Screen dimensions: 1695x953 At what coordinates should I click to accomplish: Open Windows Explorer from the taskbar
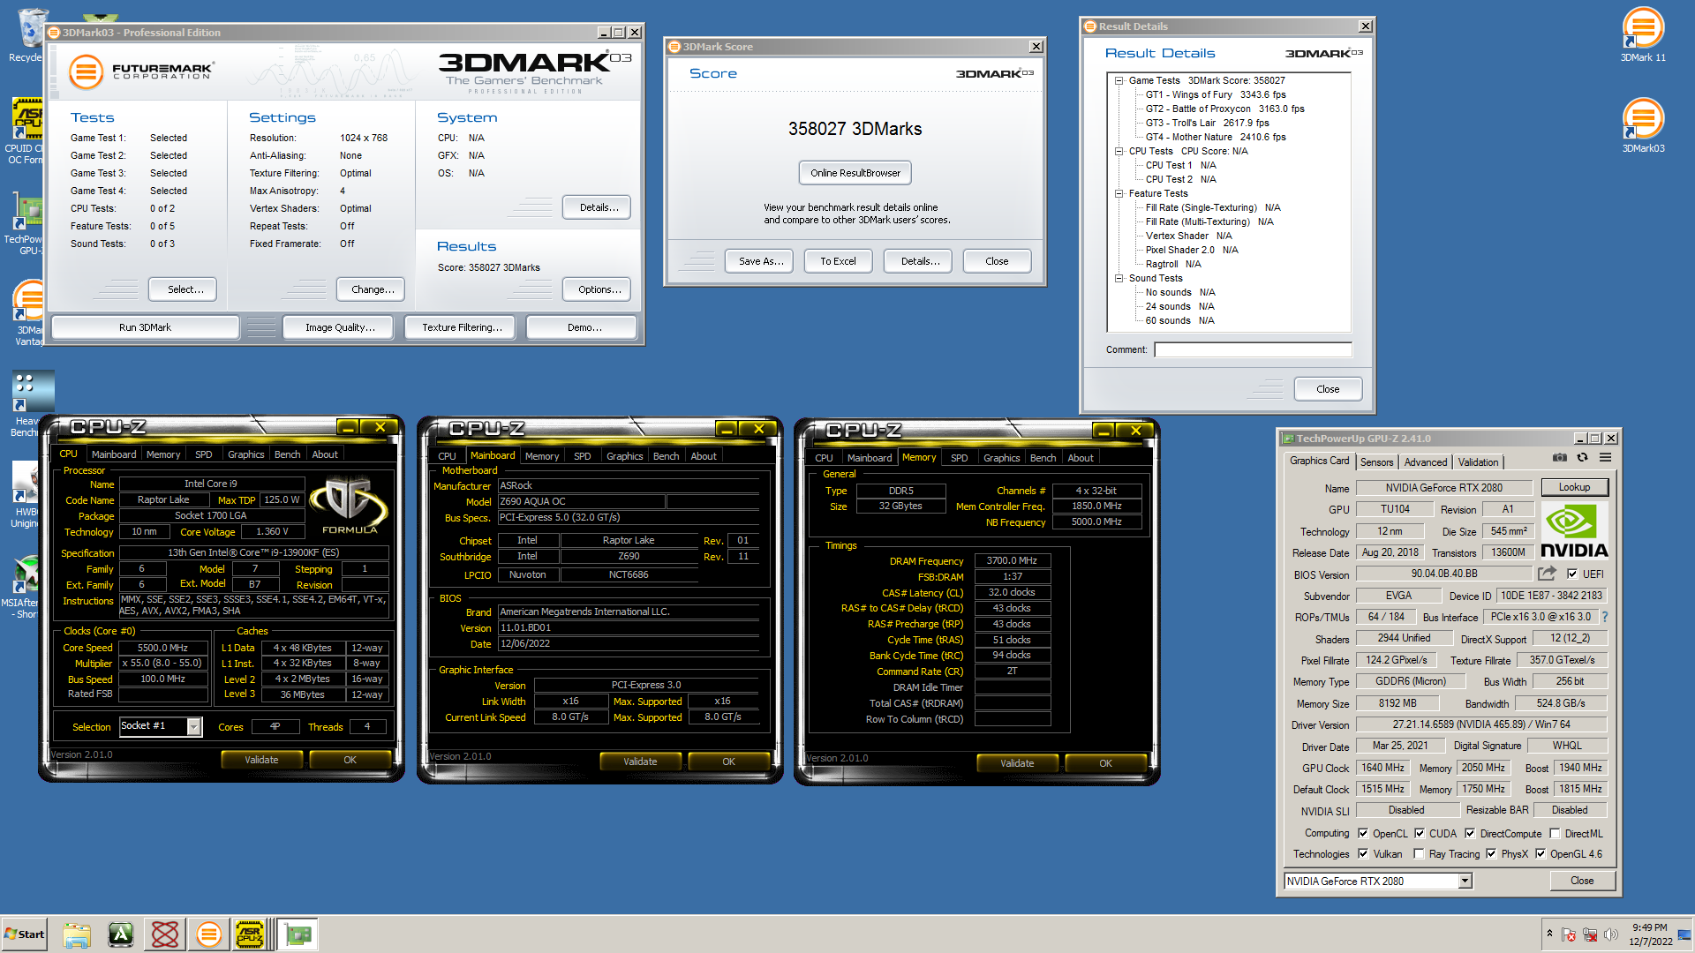click(77, 934)
